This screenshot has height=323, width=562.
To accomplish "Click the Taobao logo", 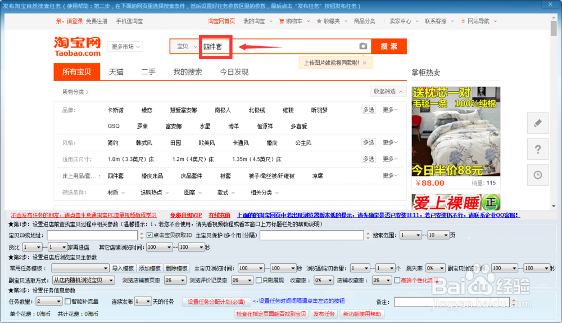I will (78, 46).
